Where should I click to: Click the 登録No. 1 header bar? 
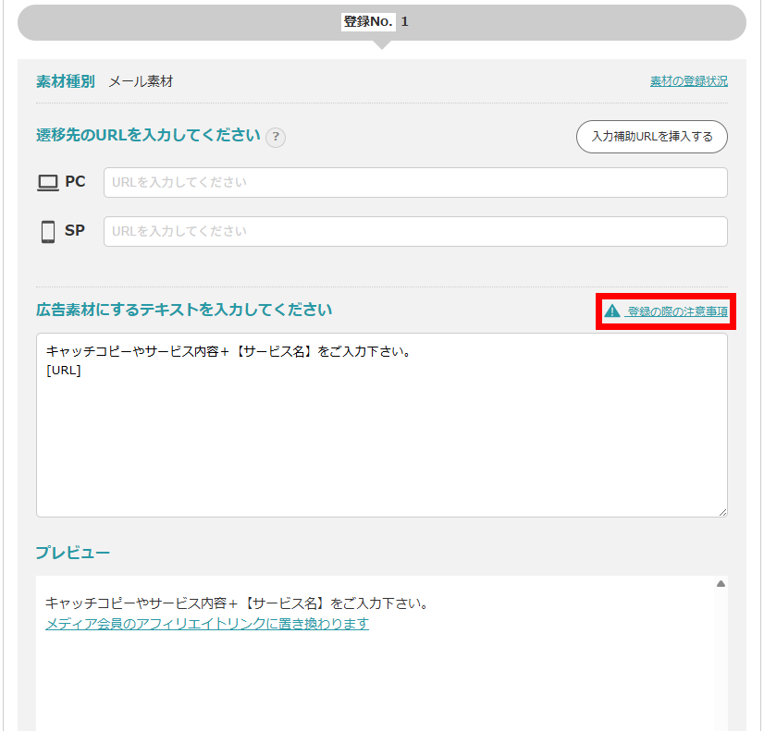[381, 21]
